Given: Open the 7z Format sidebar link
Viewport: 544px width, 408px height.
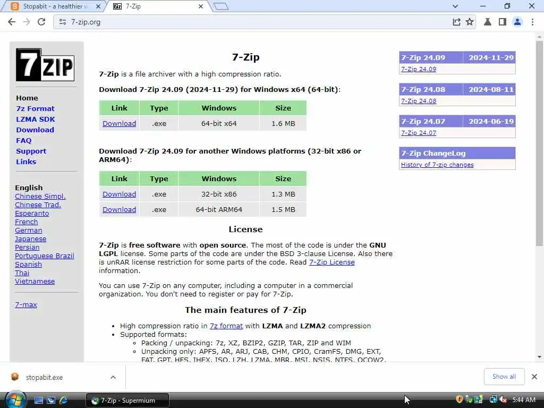Looking at the screenshot, I should pyautogui.click(x=36, y=108).
